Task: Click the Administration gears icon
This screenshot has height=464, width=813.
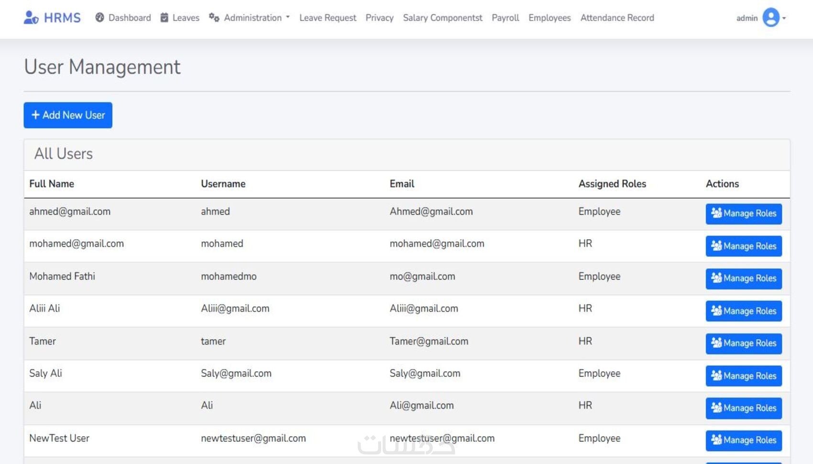Action: [214, 18]
